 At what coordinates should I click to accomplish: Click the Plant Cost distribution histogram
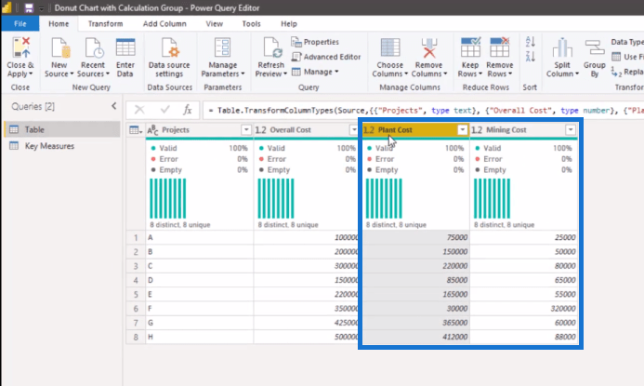tap(384, 198)
